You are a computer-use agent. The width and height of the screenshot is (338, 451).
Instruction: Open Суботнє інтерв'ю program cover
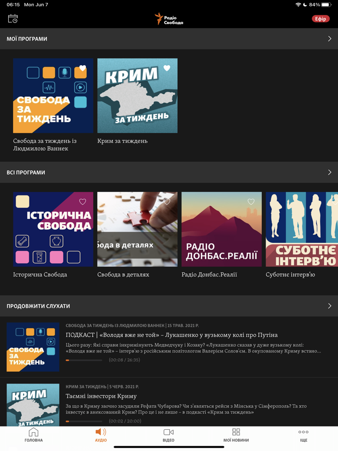click(302, 229)
